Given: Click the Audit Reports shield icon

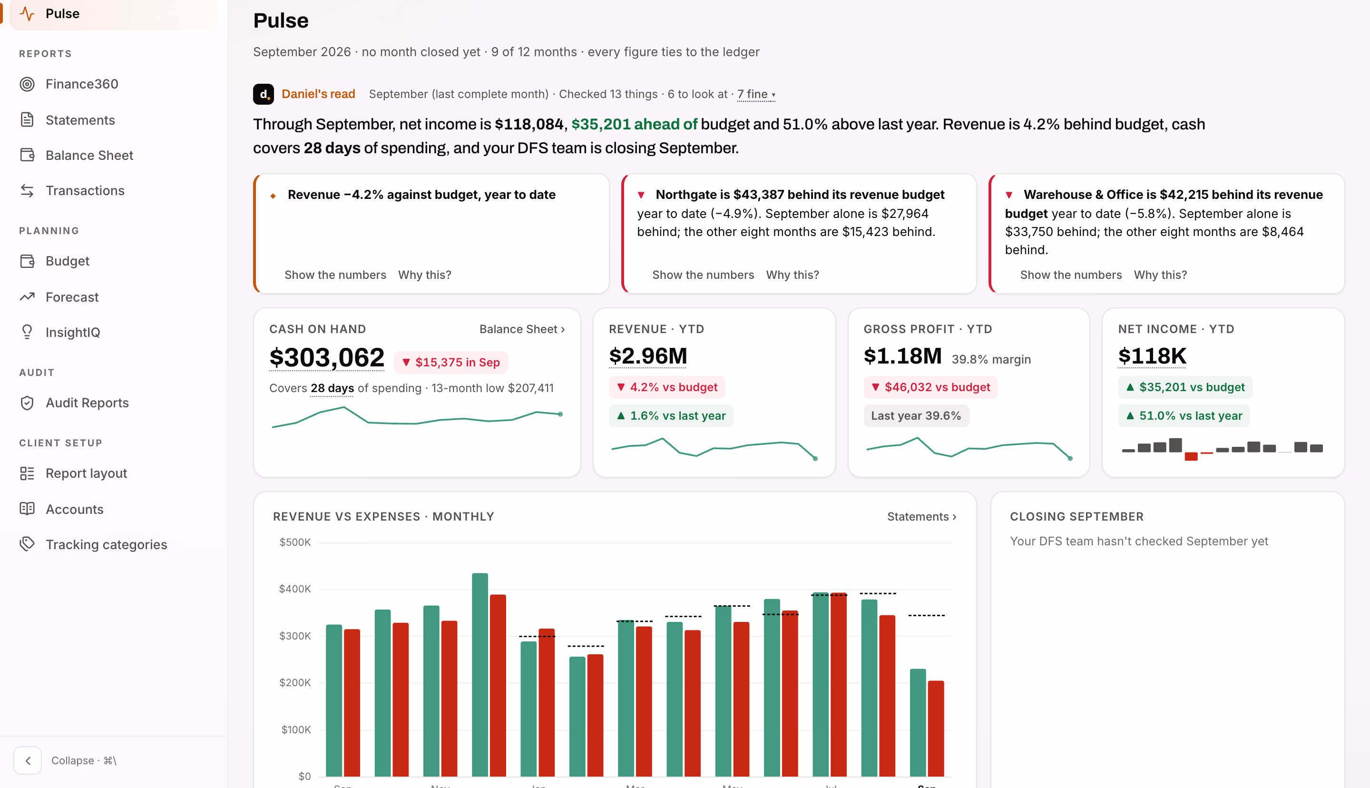Looking at the screenshot, I should click(27, 403).
